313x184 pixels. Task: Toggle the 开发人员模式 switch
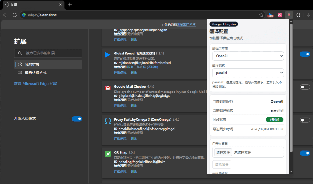[x=77, y=119]
